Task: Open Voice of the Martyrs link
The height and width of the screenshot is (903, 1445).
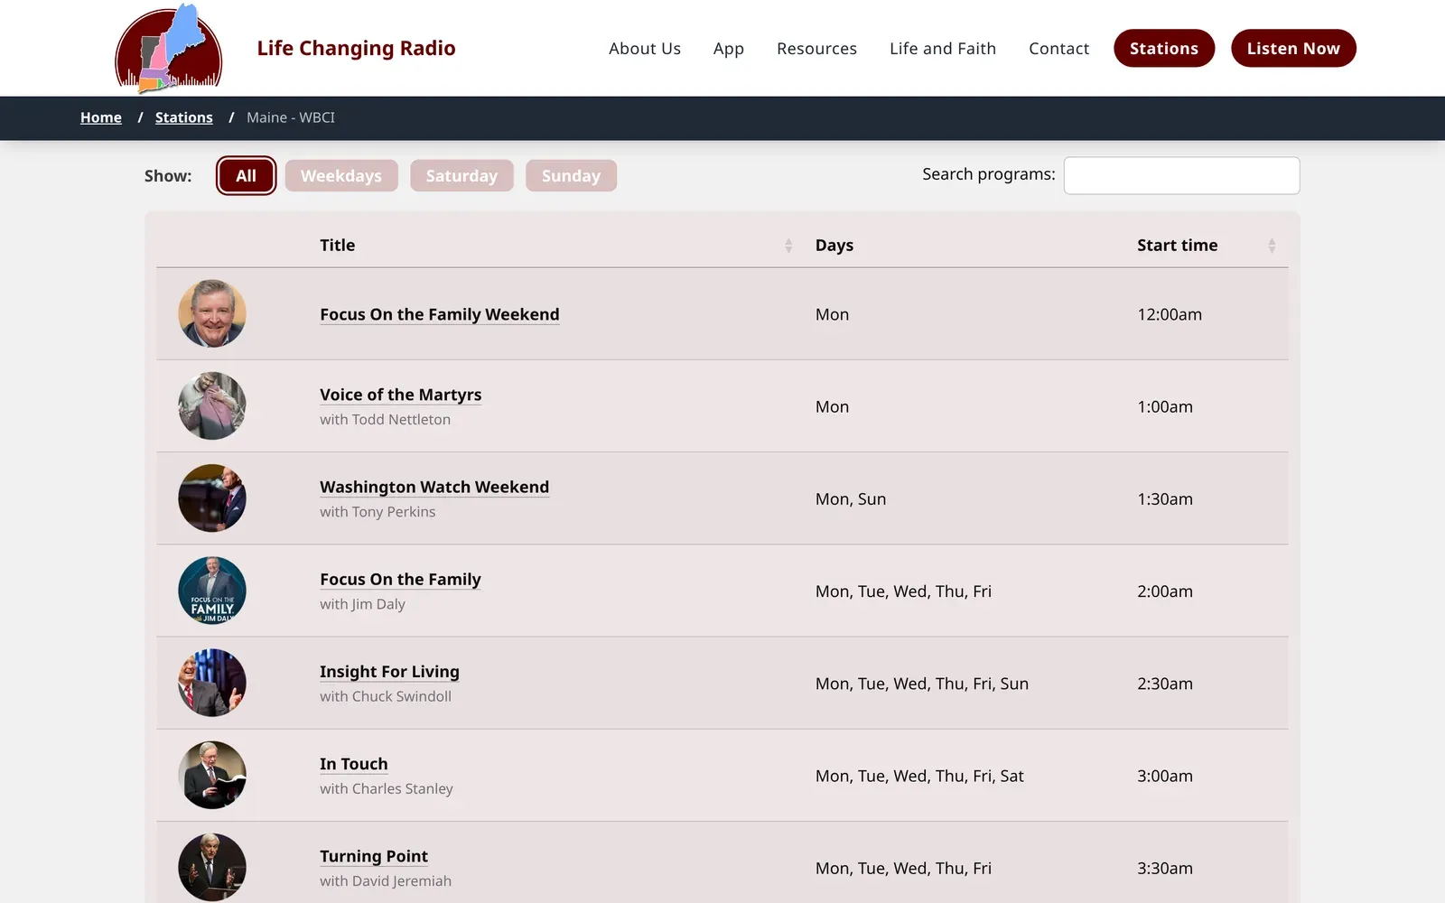Action: (400, 395)
